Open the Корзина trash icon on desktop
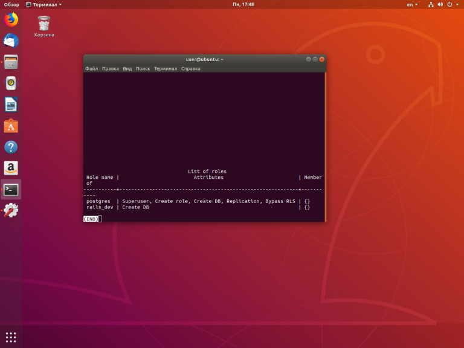The width and height of the screenshot is (464, 348). click(x=44, y=27)
